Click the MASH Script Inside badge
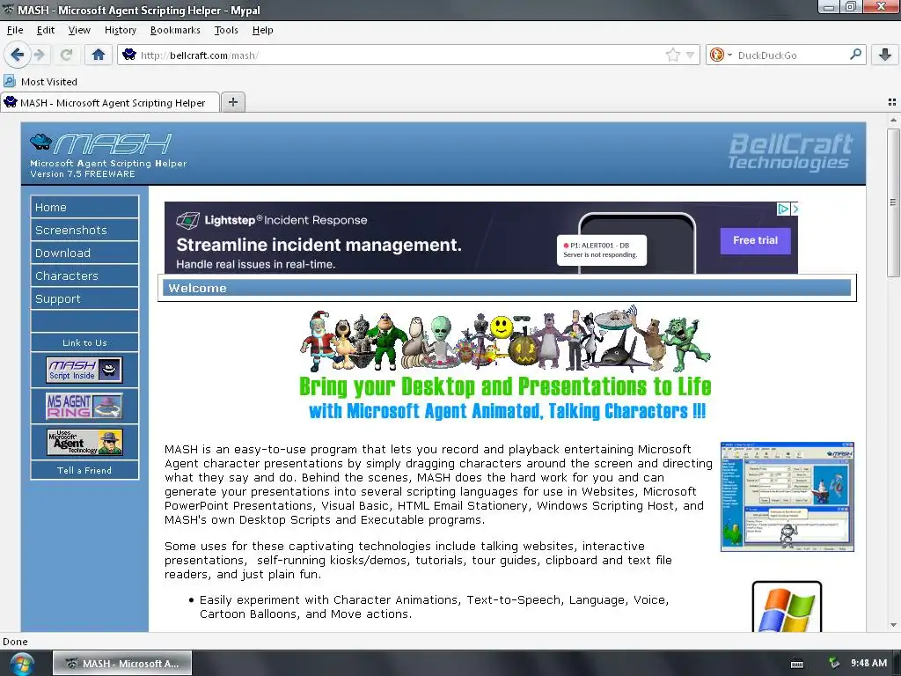Viewport: 901px width, 676px height. point(84,370)
